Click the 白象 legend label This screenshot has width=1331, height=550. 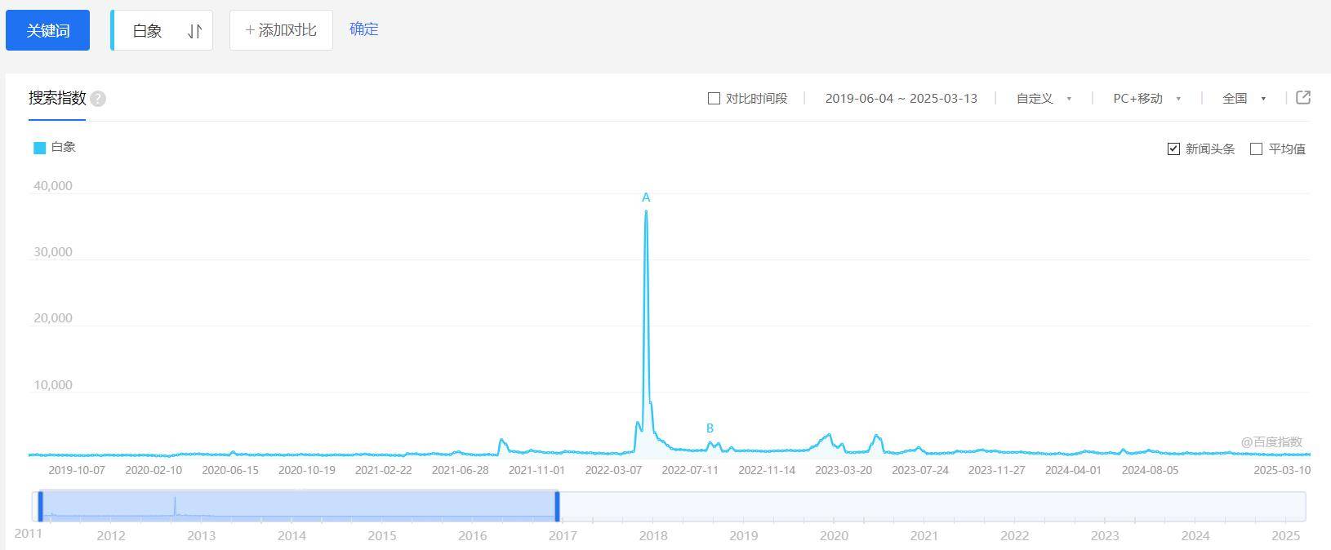[64, 148]
